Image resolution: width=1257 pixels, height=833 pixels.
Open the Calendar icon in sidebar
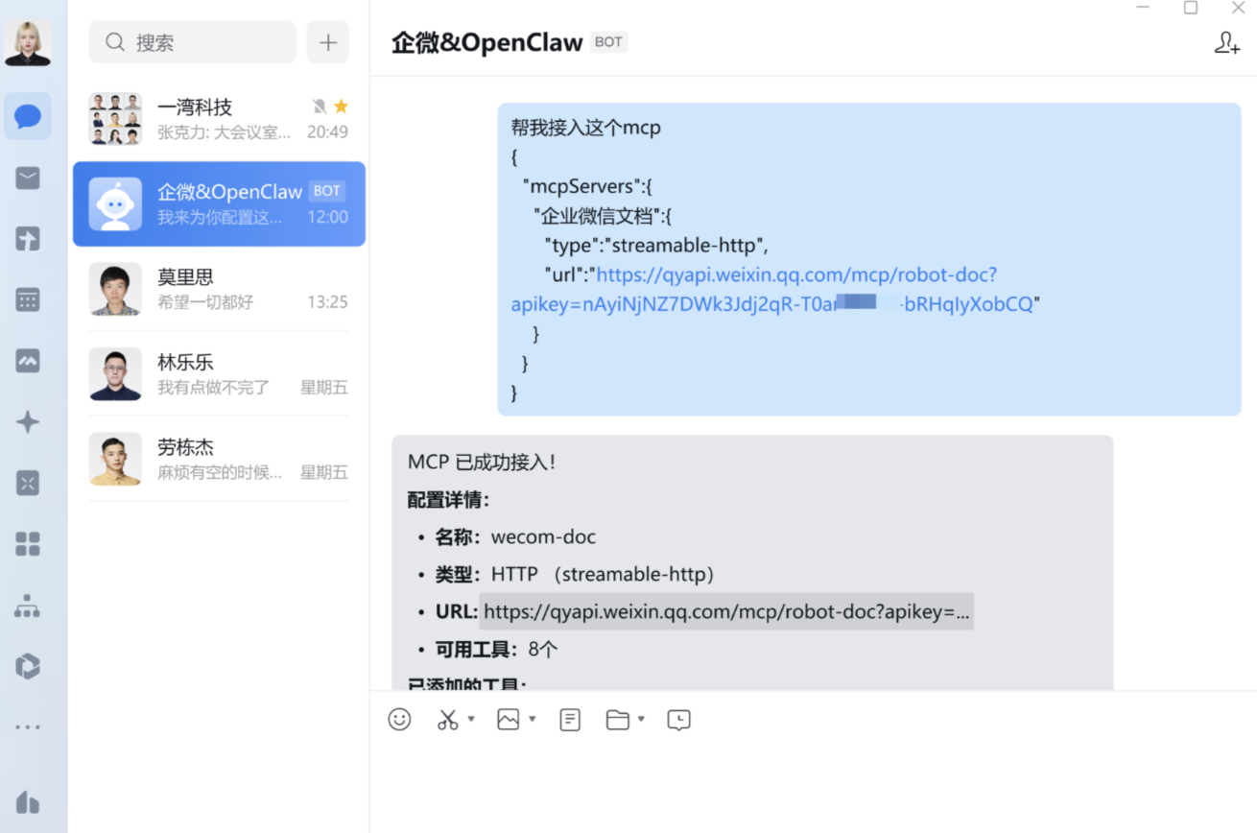(x=28, y=299)
